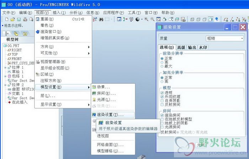
Task: Open the Folder Browser navigator tab icon
Action: coord(16,34)
